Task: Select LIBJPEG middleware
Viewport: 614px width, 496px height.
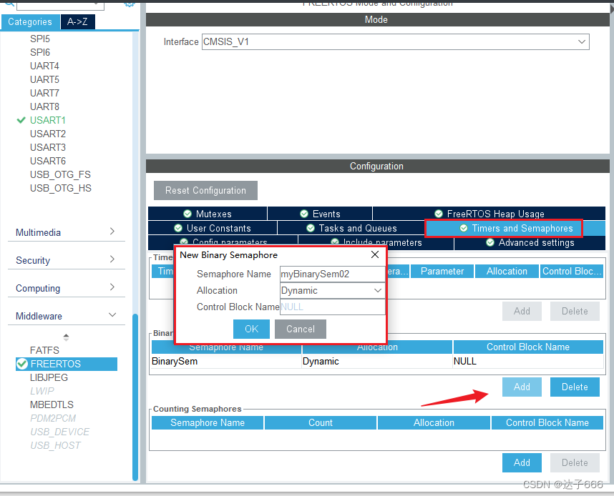Action: pyautogui.click(x=49, y=377)
